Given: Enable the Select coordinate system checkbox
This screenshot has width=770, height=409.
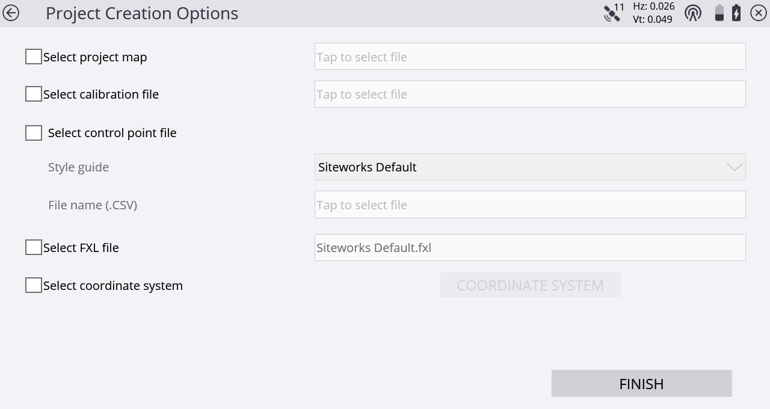Looking at the screenshot, I should tap(34, 285).
